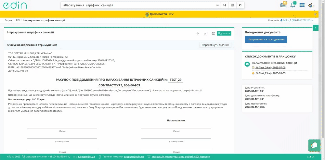
Task: Download the document
Action: click(x=198, y=33)
